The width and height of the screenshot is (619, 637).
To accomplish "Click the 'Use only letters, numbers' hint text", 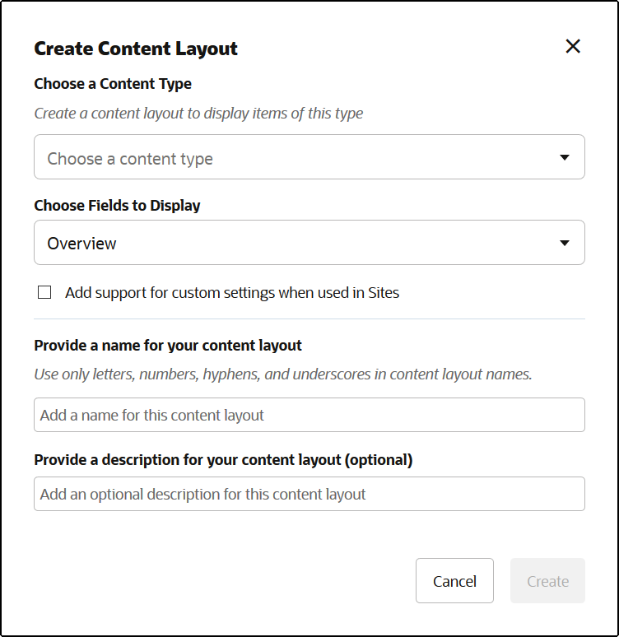I will (283, 374).
